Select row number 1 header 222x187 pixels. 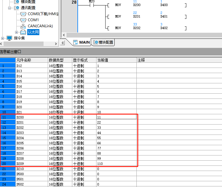[x=8, y=66]
